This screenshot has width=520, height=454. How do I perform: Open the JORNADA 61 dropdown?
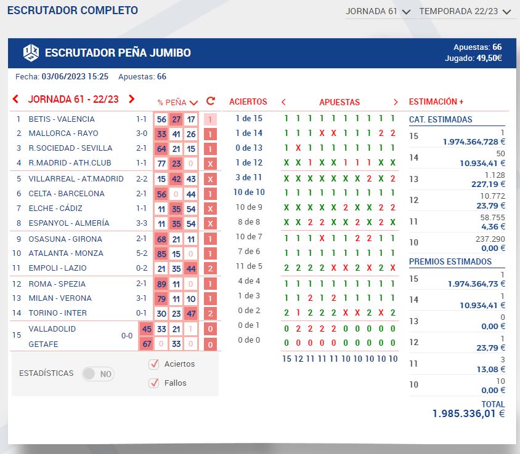coord(378,11)
